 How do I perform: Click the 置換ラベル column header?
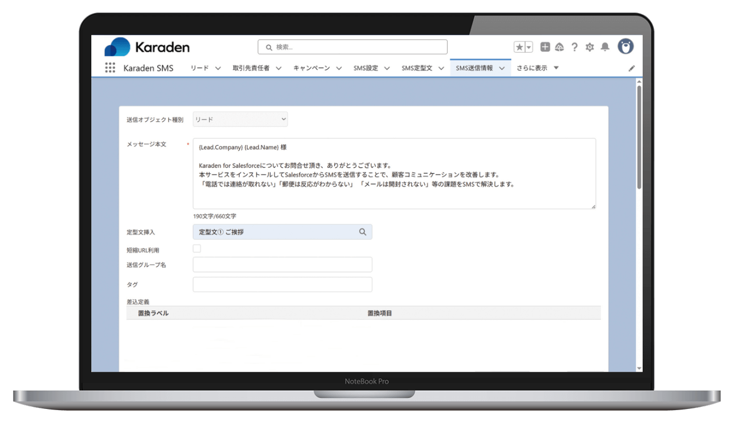tap(153, 313)
